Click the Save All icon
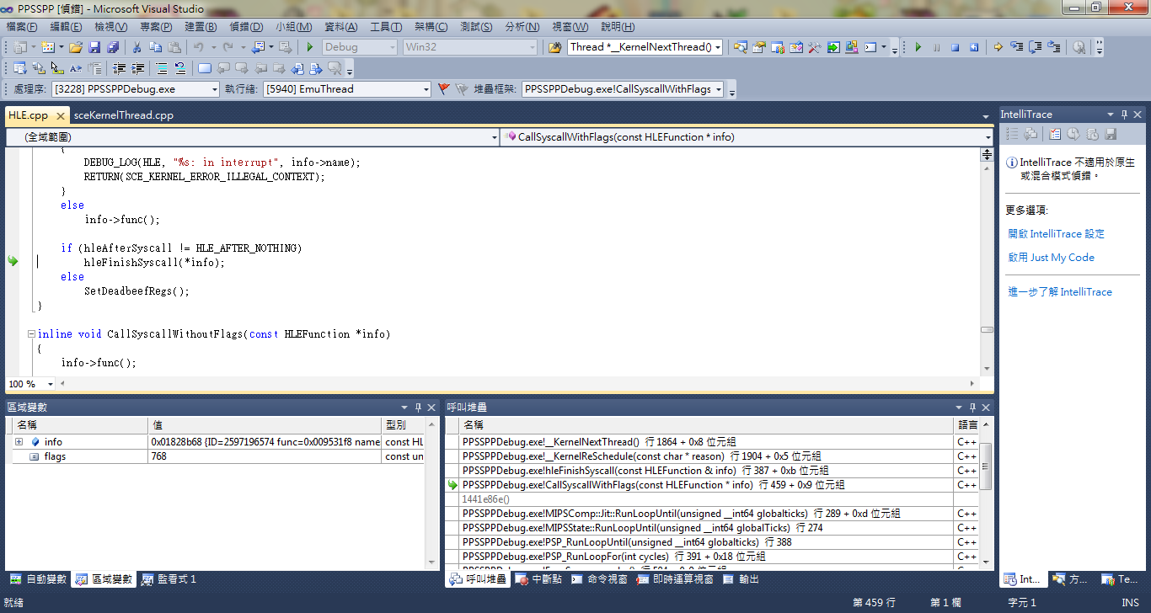This screenshot has width=1151, height=613. click(112, 47)
